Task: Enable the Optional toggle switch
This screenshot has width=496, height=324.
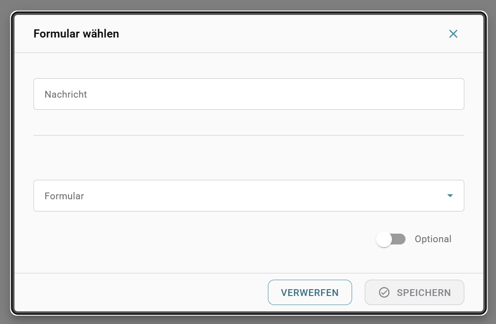Action: [x=391, y=239]
